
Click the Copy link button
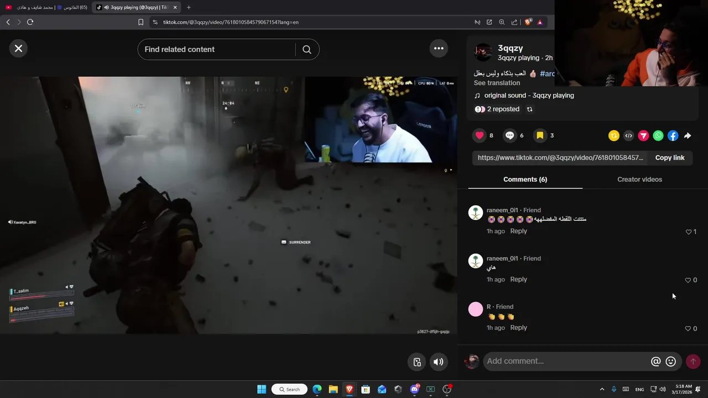click(x=670, y=158)
